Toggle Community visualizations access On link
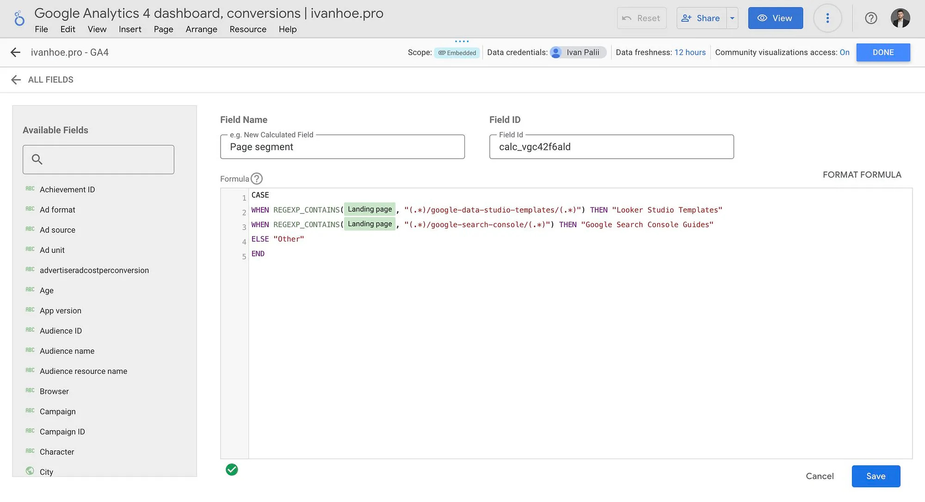This screenshot has width=925, height=502. [845, 52]
